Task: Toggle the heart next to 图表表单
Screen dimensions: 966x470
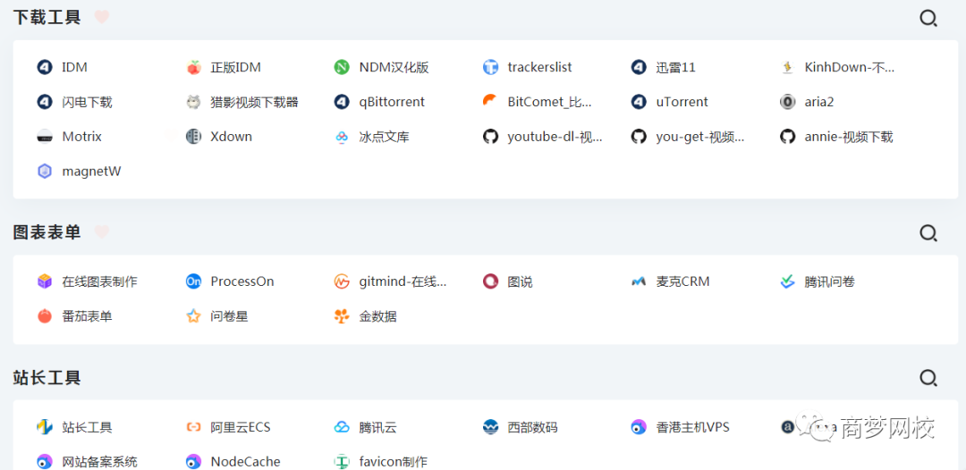Action: pyautogui.click(x=102, y=232)
